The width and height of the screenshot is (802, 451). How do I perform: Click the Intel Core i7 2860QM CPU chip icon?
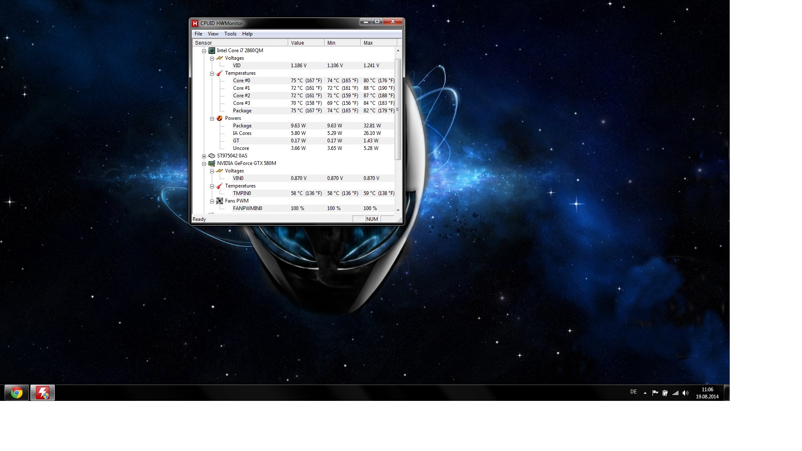tap(212, 51)
